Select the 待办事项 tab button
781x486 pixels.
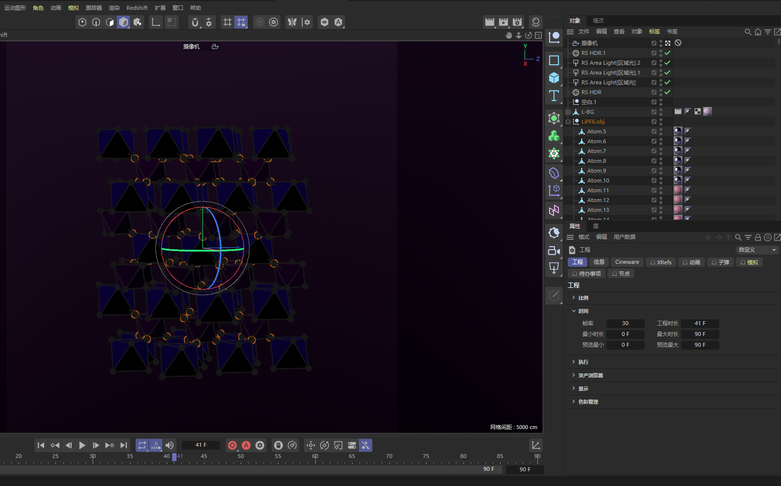click(586, 274)
